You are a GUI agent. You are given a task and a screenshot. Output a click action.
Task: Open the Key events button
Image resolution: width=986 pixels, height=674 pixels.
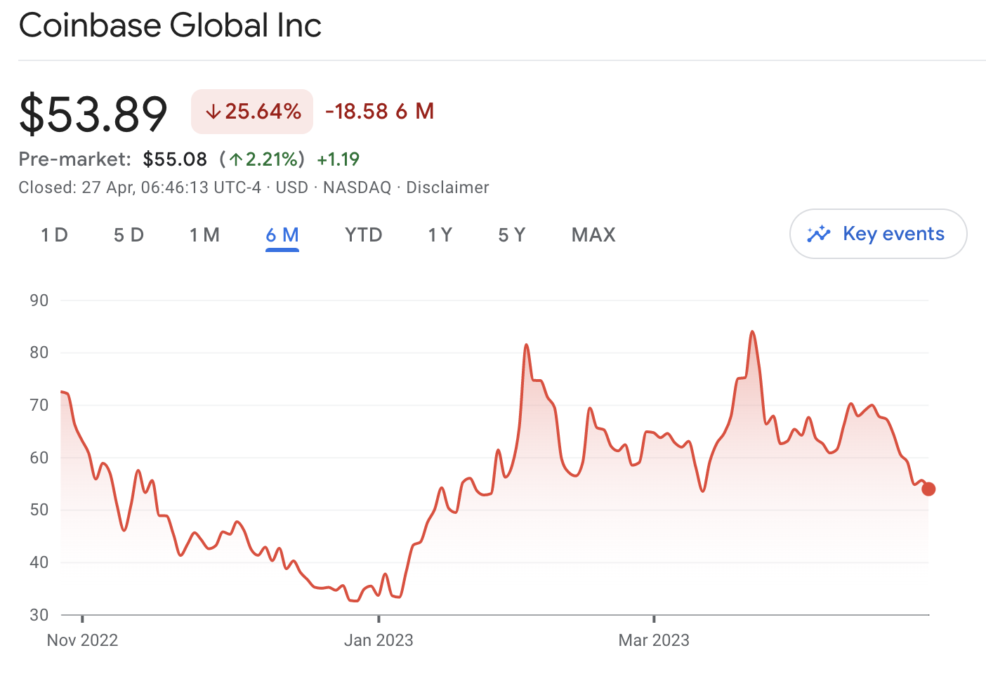click(878, 234)
